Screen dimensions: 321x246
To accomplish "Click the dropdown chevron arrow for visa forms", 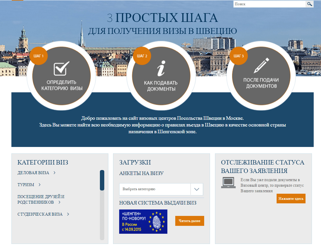I will click(197, 189).
